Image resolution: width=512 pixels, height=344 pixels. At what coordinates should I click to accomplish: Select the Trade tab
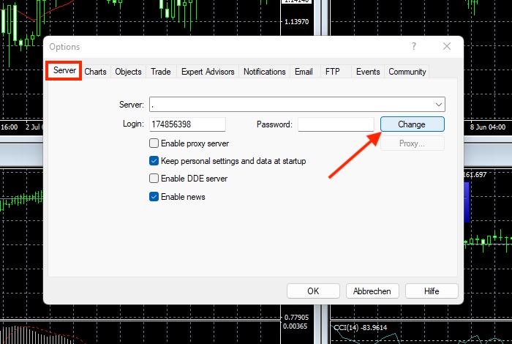point(161,72)
